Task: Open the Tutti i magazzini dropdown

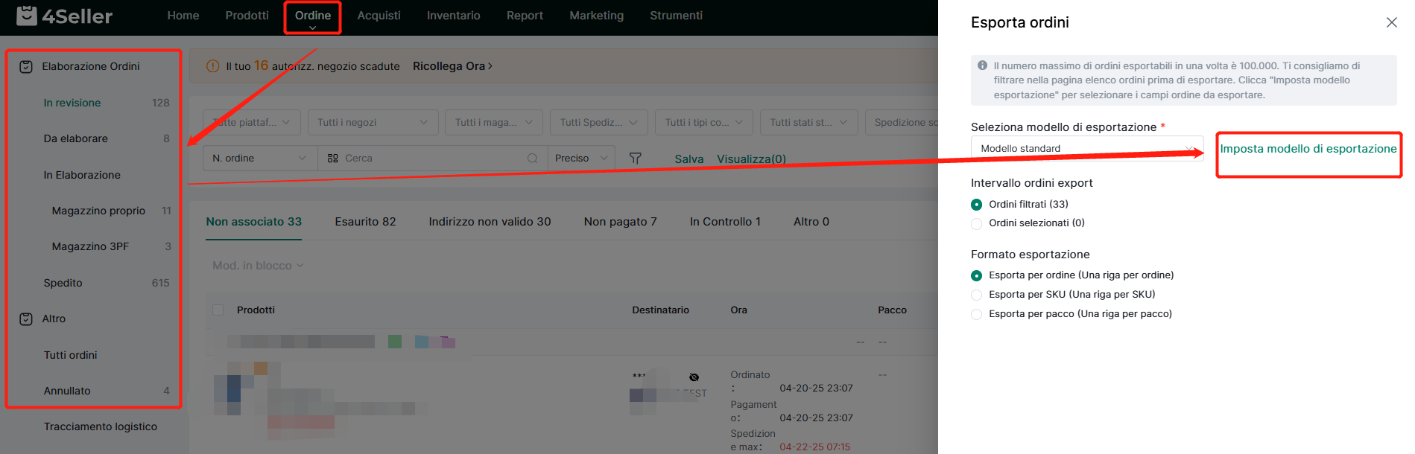Action: click(494, 122)
